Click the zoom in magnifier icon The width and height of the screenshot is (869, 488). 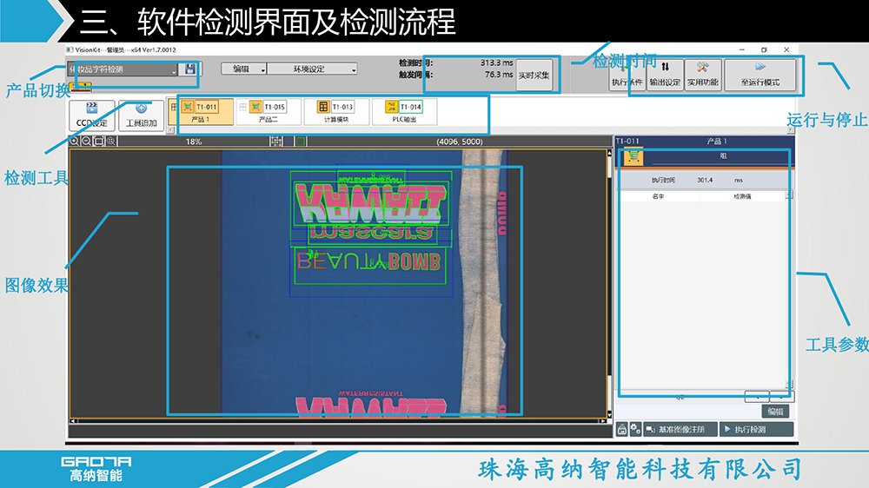pyautogui.click(x=75, y=141)
